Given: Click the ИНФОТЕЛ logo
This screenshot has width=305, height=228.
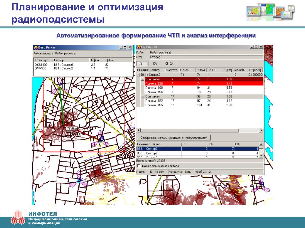Looking at the screenshot, I should 18,218.
